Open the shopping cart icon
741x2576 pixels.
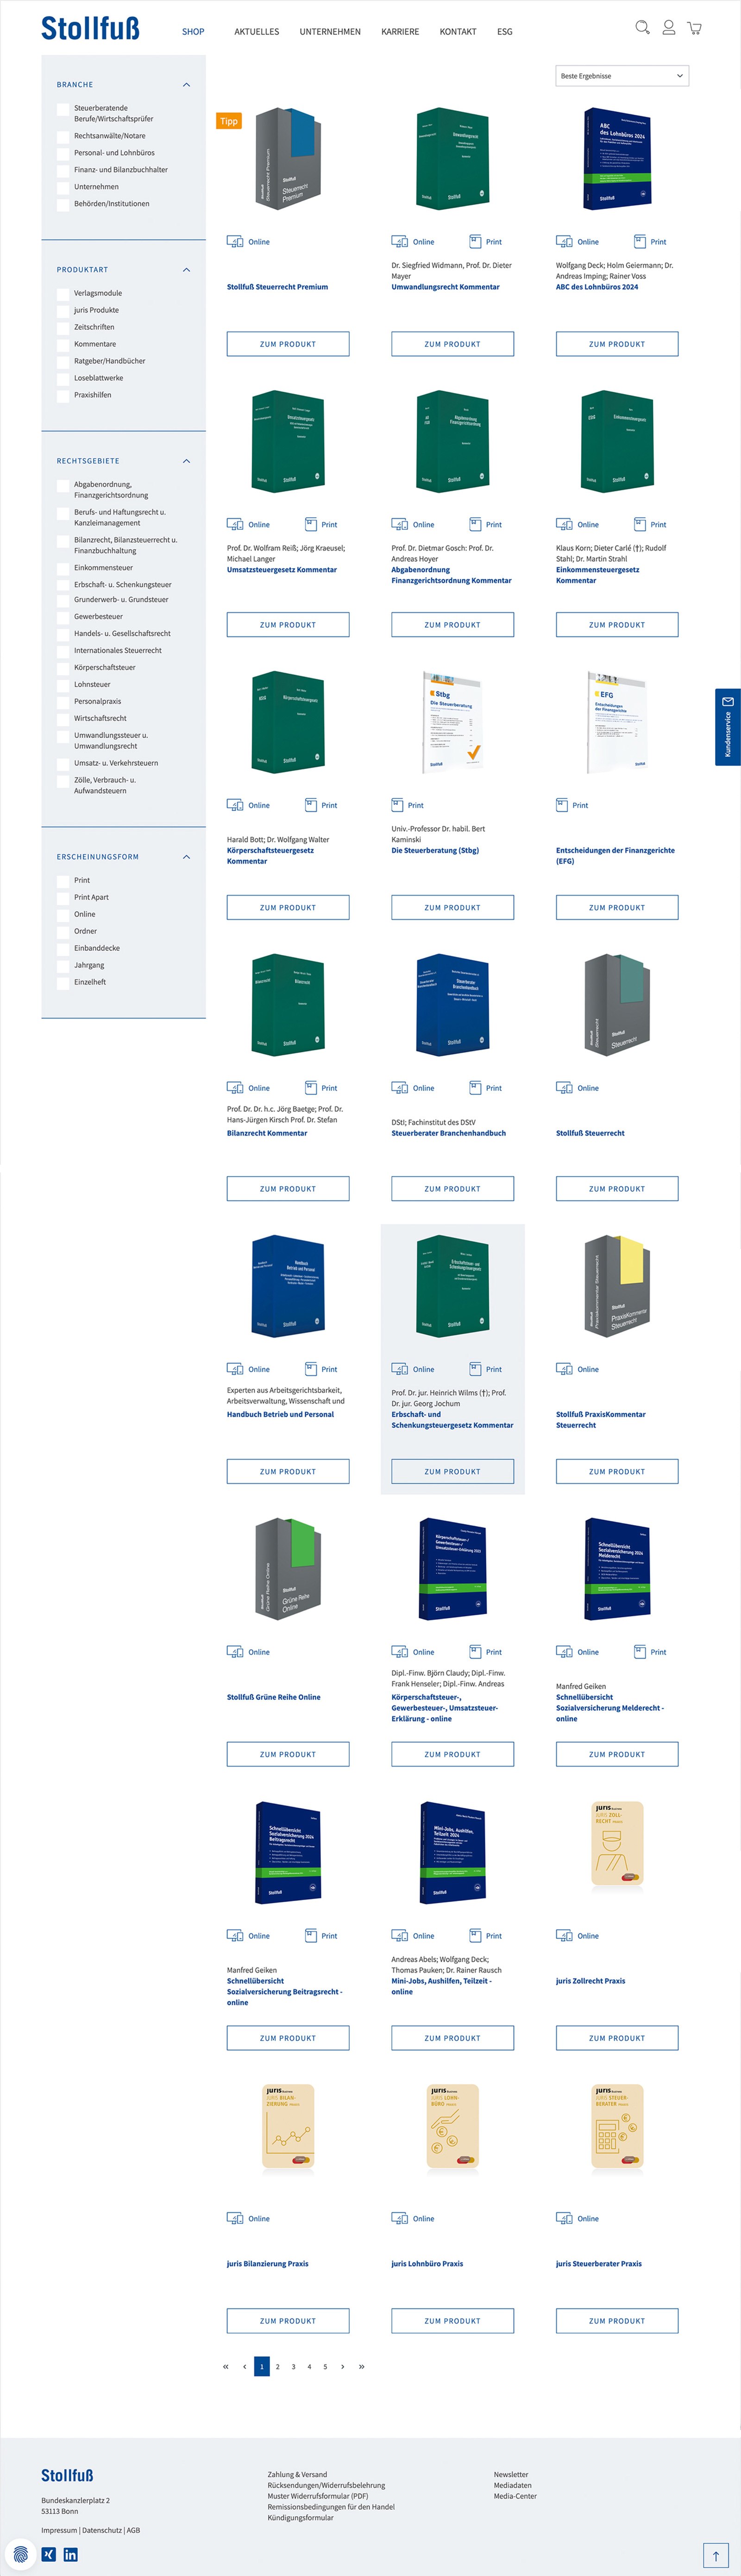pyautogui.click(x=694, y=28)
